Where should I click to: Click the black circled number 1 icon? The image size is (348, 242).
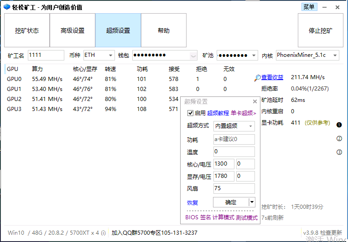tap(339, 125)
